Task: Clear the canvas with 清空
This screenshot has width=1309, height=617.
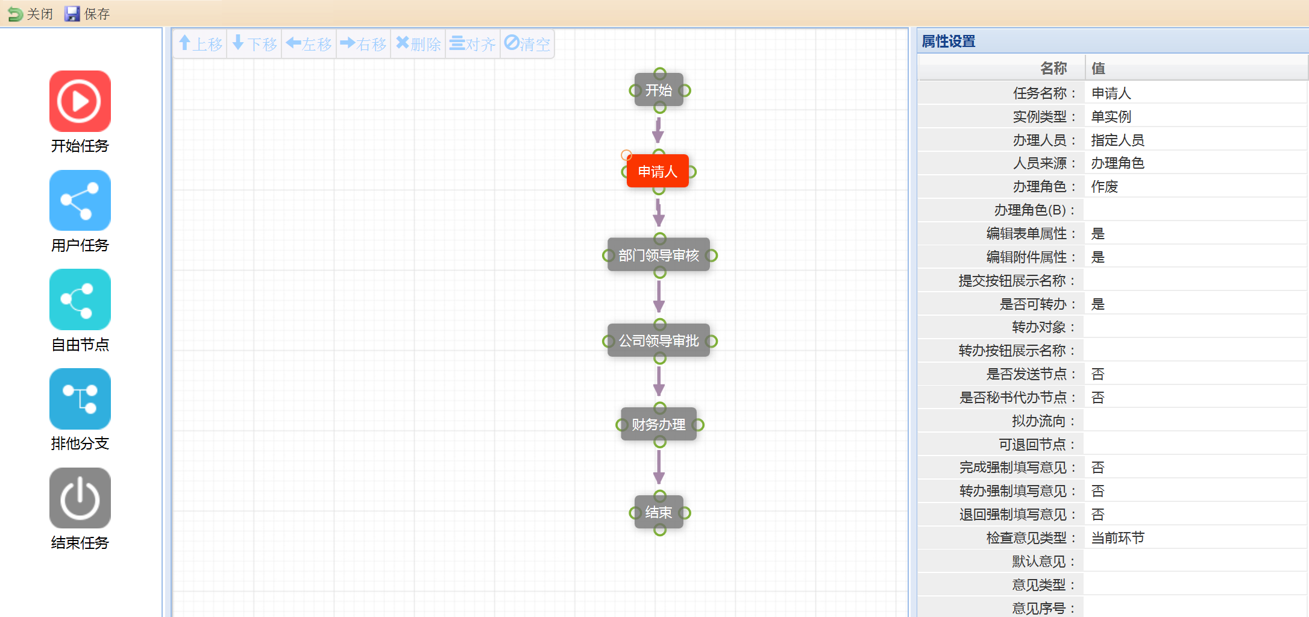Action: [x=527, y=44]
